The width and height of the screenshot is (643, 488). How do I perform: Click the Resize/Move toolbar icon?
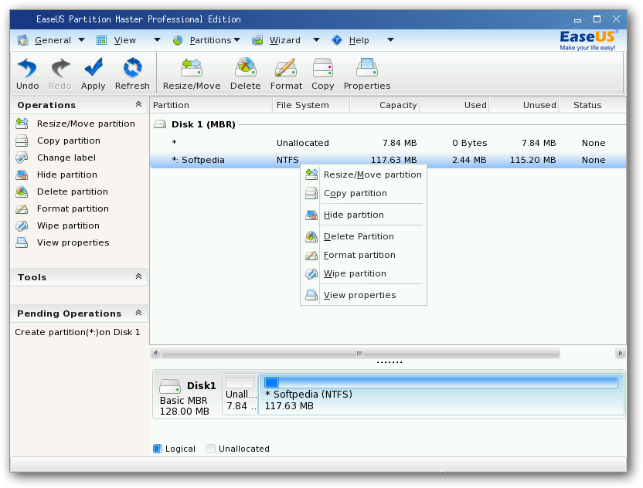pos(192,67)
